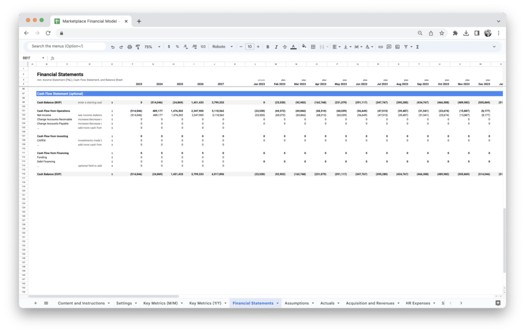Format selection as currency
The image size is (525, 333).
click(169, 47)
